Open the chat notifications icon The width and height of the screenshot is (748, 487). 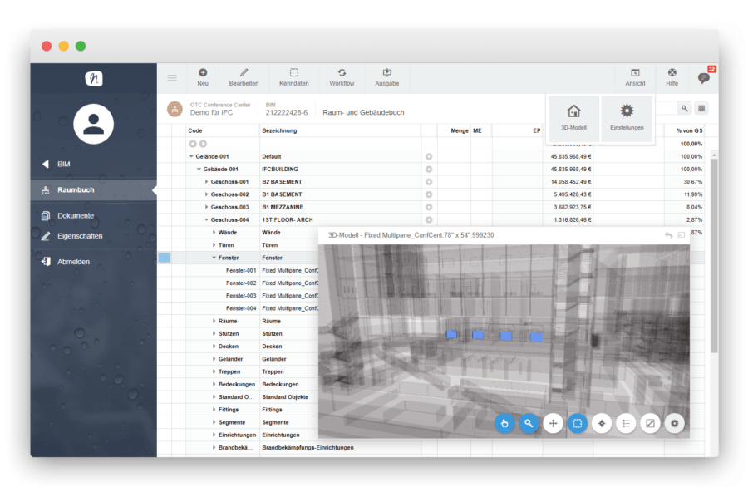tap(702, 77)
